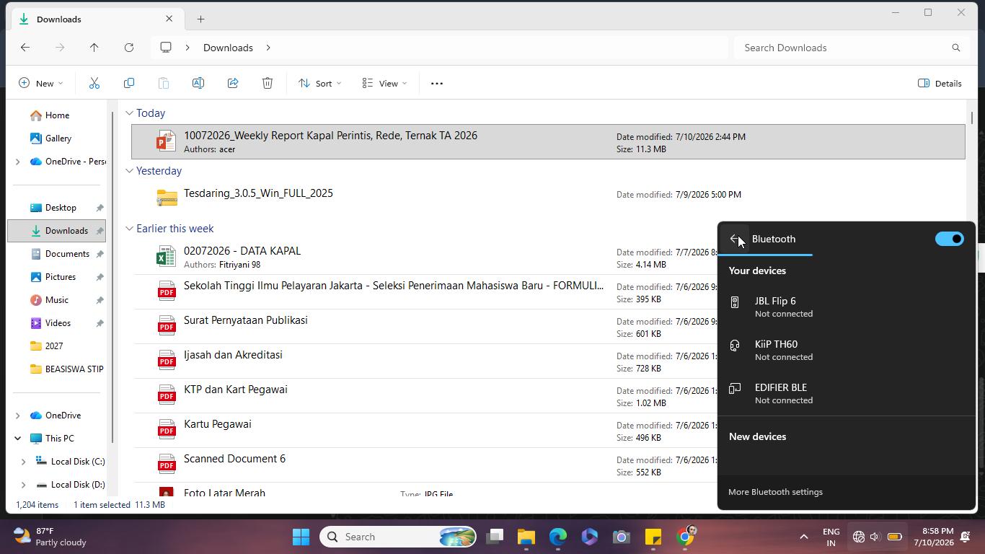Collapse the Earlier this week group
The image size is (985, 554).
click(x=129, y=229)
